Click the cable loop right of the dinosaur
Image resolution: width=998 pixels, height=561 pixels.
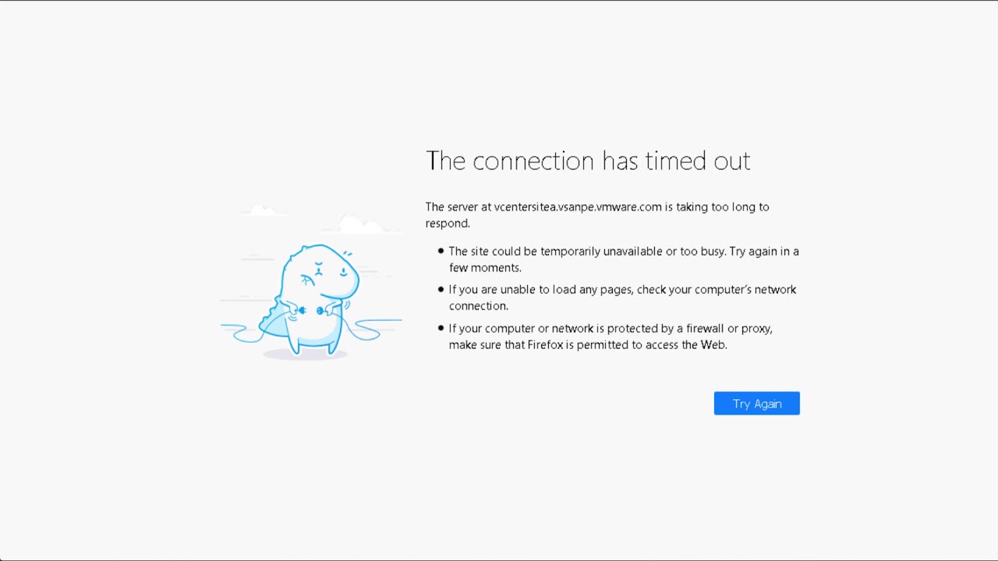[x=365, y=330]
